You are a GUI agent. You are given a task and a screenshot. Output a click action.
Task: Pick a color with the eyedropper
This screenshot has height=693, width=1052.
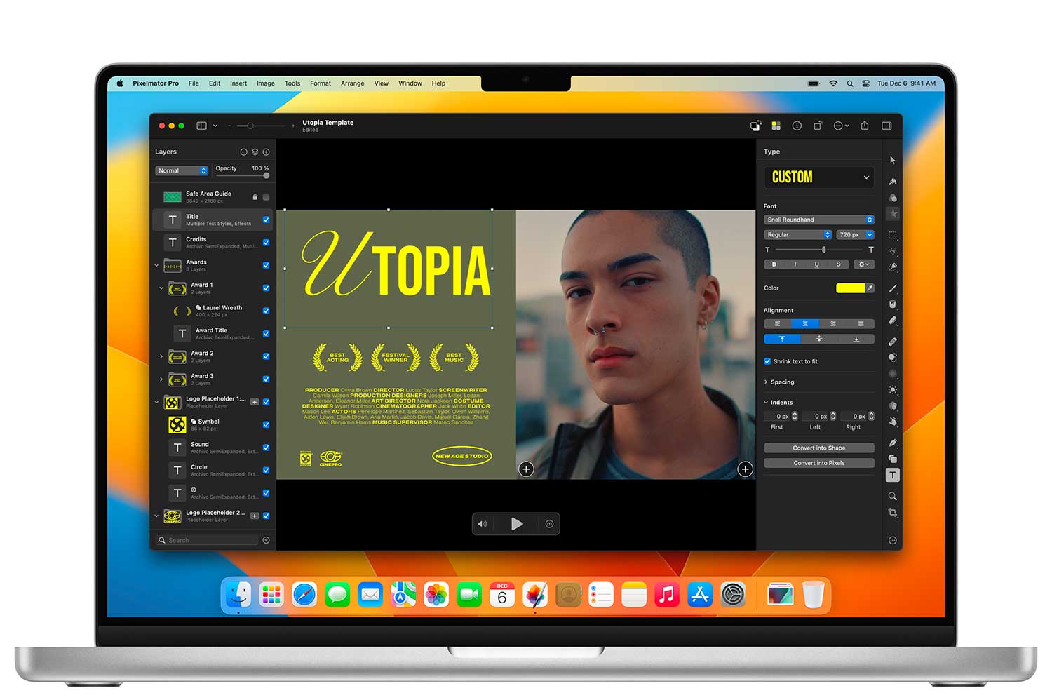click(870, 288)
